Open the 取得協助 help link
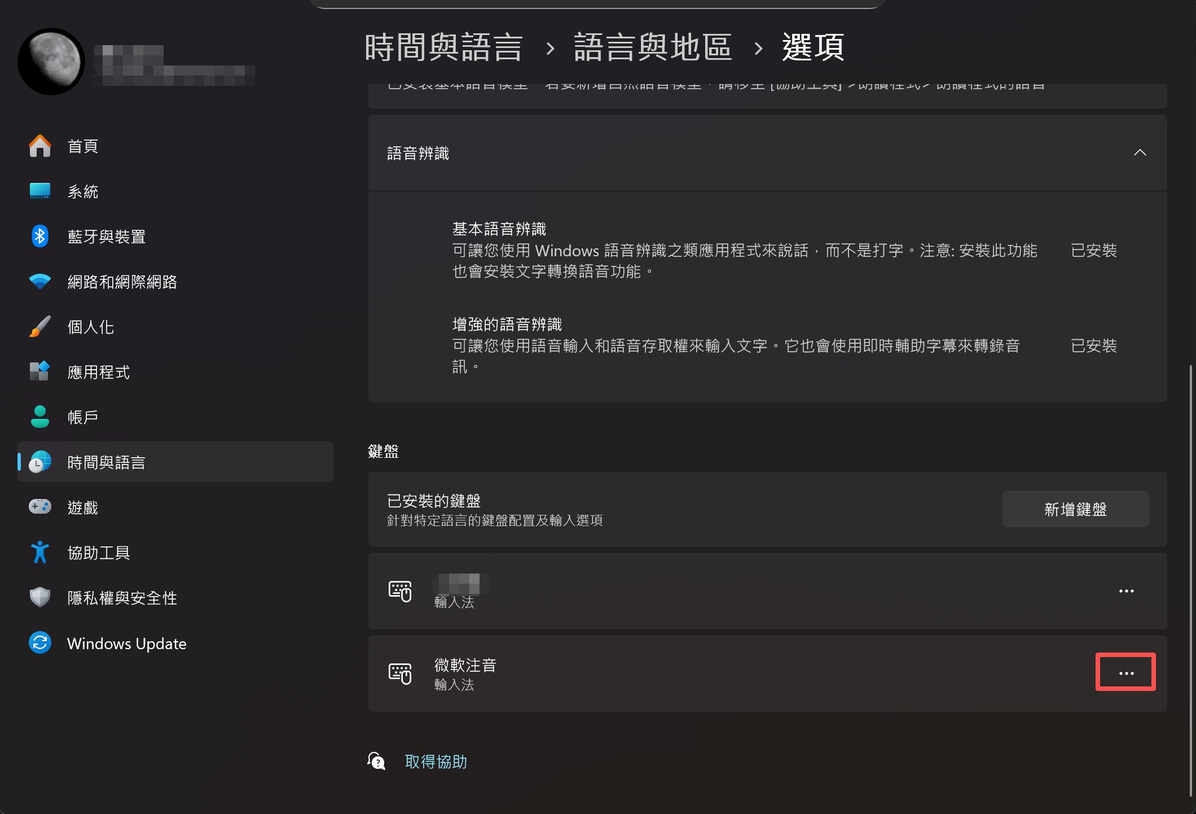Viewport: 1196px width, 814px height. pos(436,762)
